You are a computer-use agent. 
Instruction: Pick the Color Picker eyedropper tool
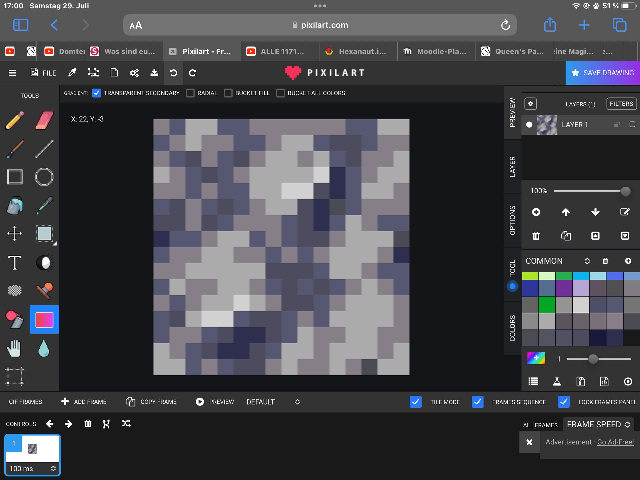coord(44,205)
